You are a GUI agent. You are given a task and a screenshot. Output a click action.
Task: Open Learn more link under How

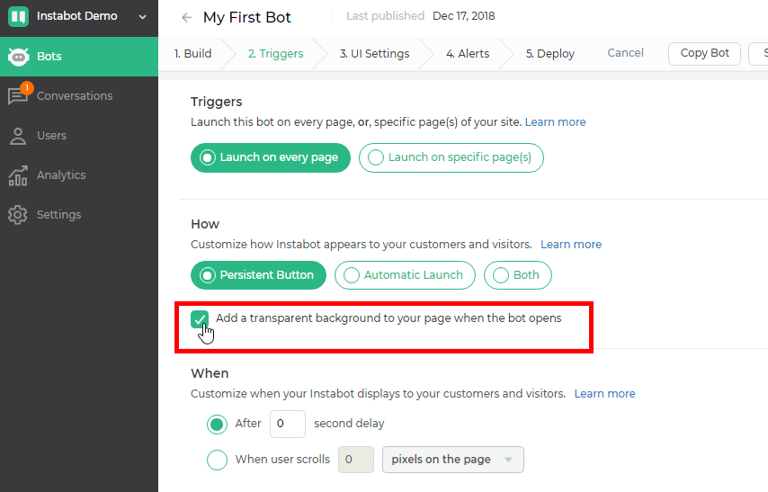[x=571, y=245]
